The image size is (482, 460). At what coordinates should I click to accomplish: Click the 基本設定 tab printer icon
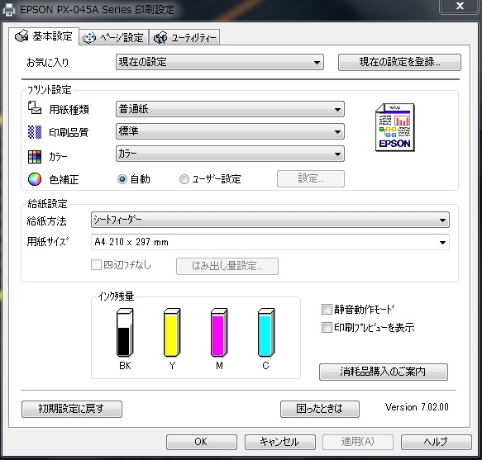click(x=21, y=36)
